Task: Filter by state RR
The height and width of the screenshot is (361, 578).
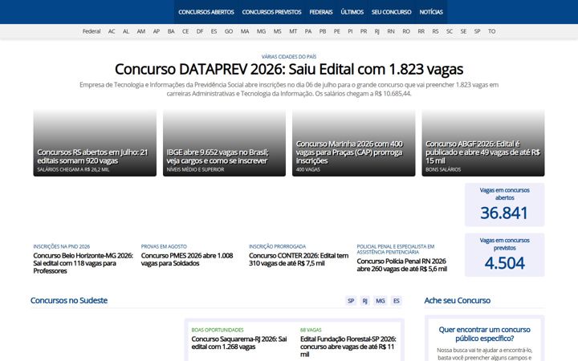Action: [x=421, y=31]
